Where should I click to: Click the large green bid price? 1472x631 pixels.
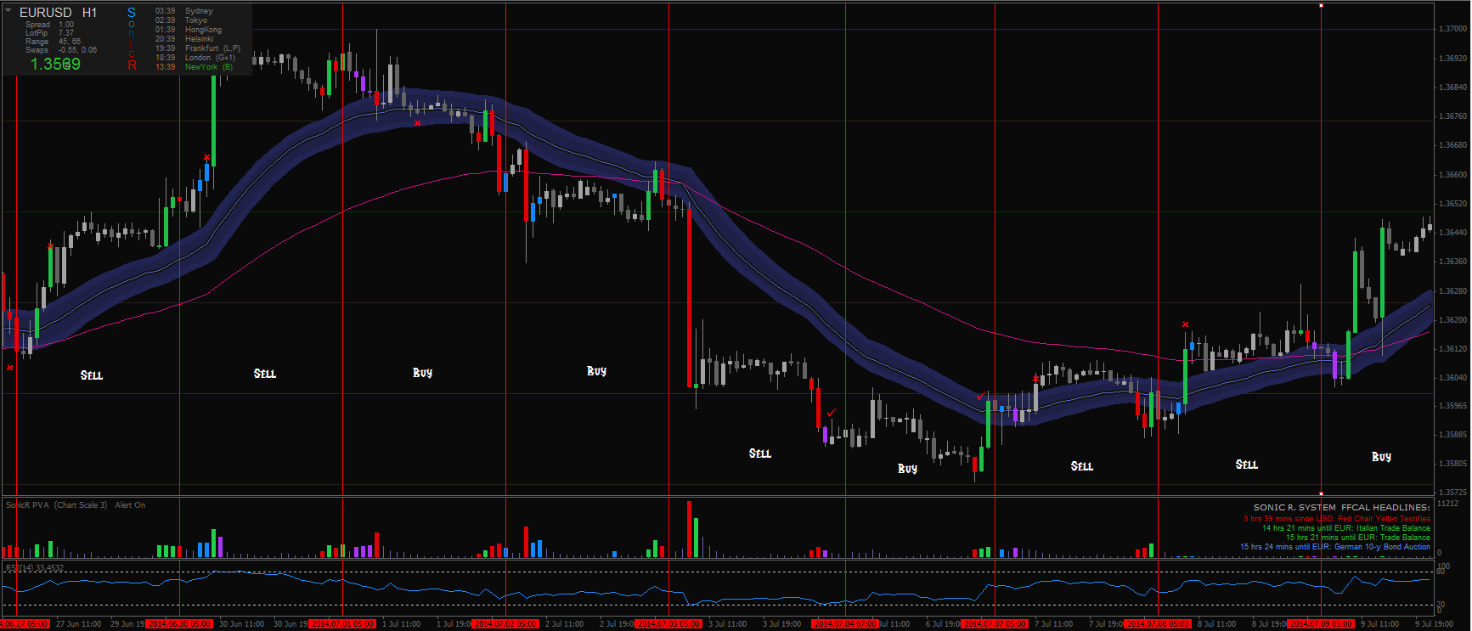tap(55, 65)
